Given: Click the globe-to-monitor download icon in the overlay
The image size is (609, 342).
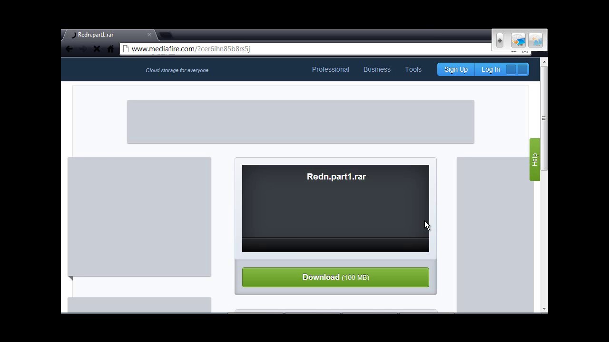Looking at the screenshot, I should (518, 41).
